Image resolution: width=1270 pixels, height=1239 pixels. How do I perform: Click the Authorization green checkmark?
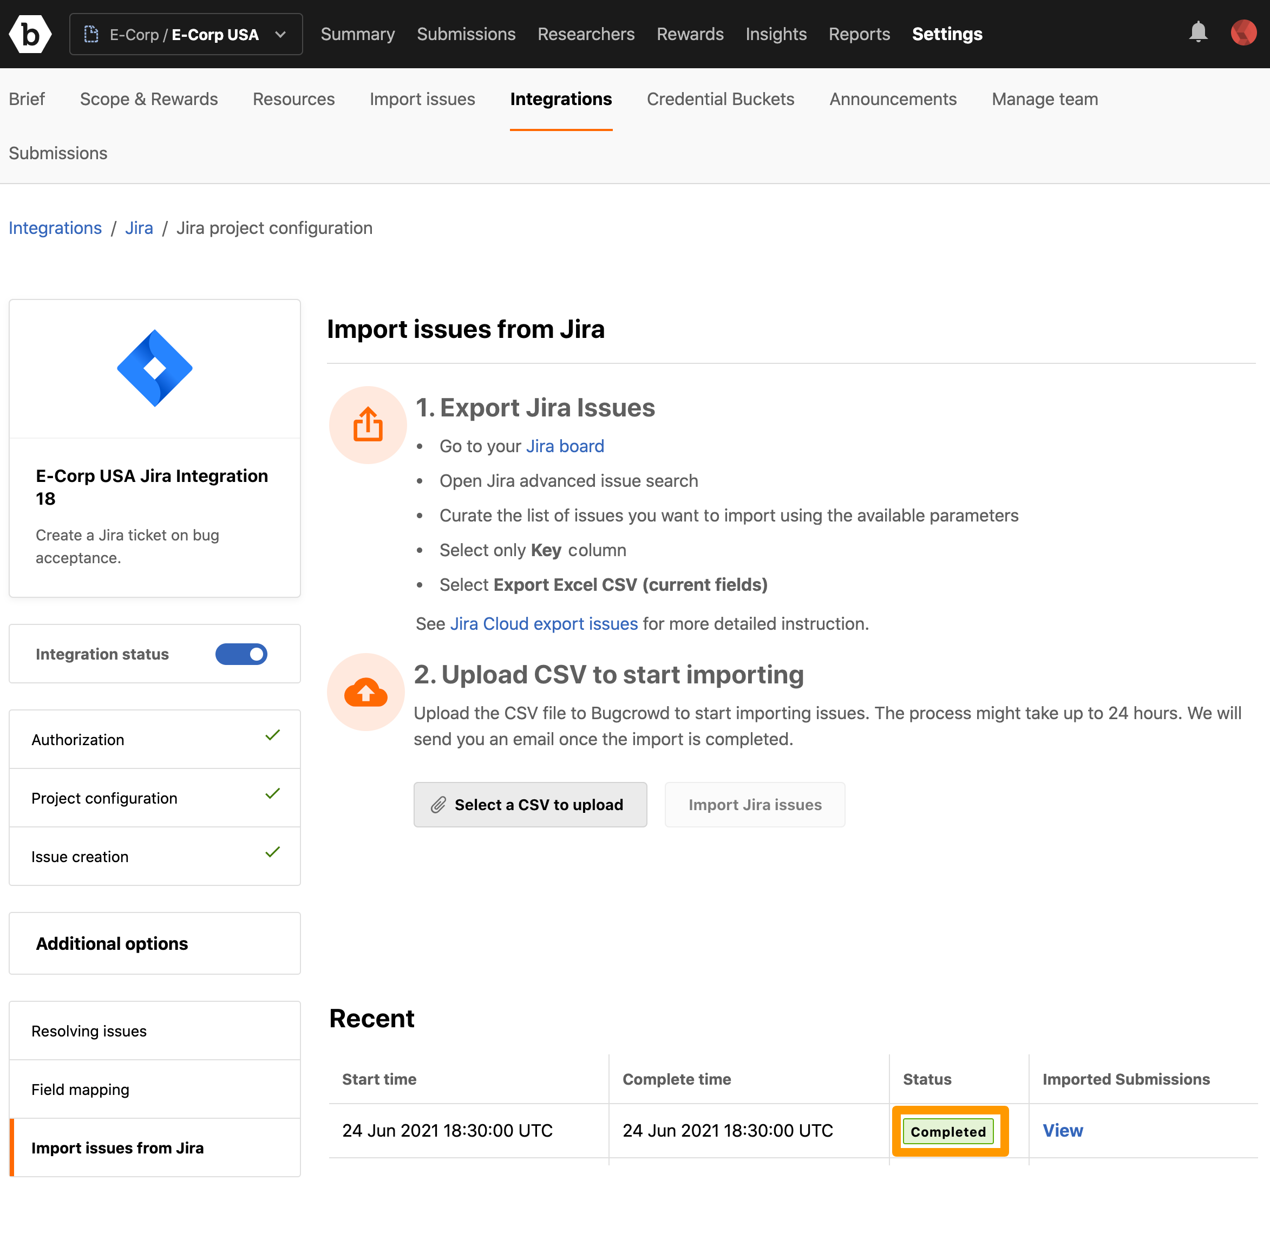pyautogui.click(x=273, y=735)
